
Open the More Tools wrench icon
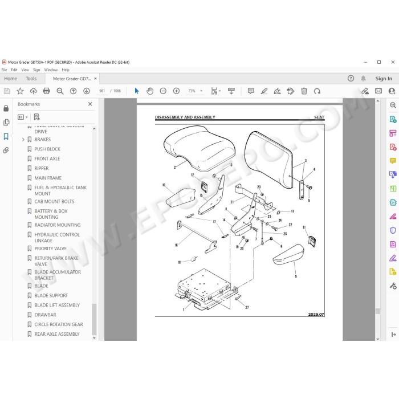(x=393, y=286)
